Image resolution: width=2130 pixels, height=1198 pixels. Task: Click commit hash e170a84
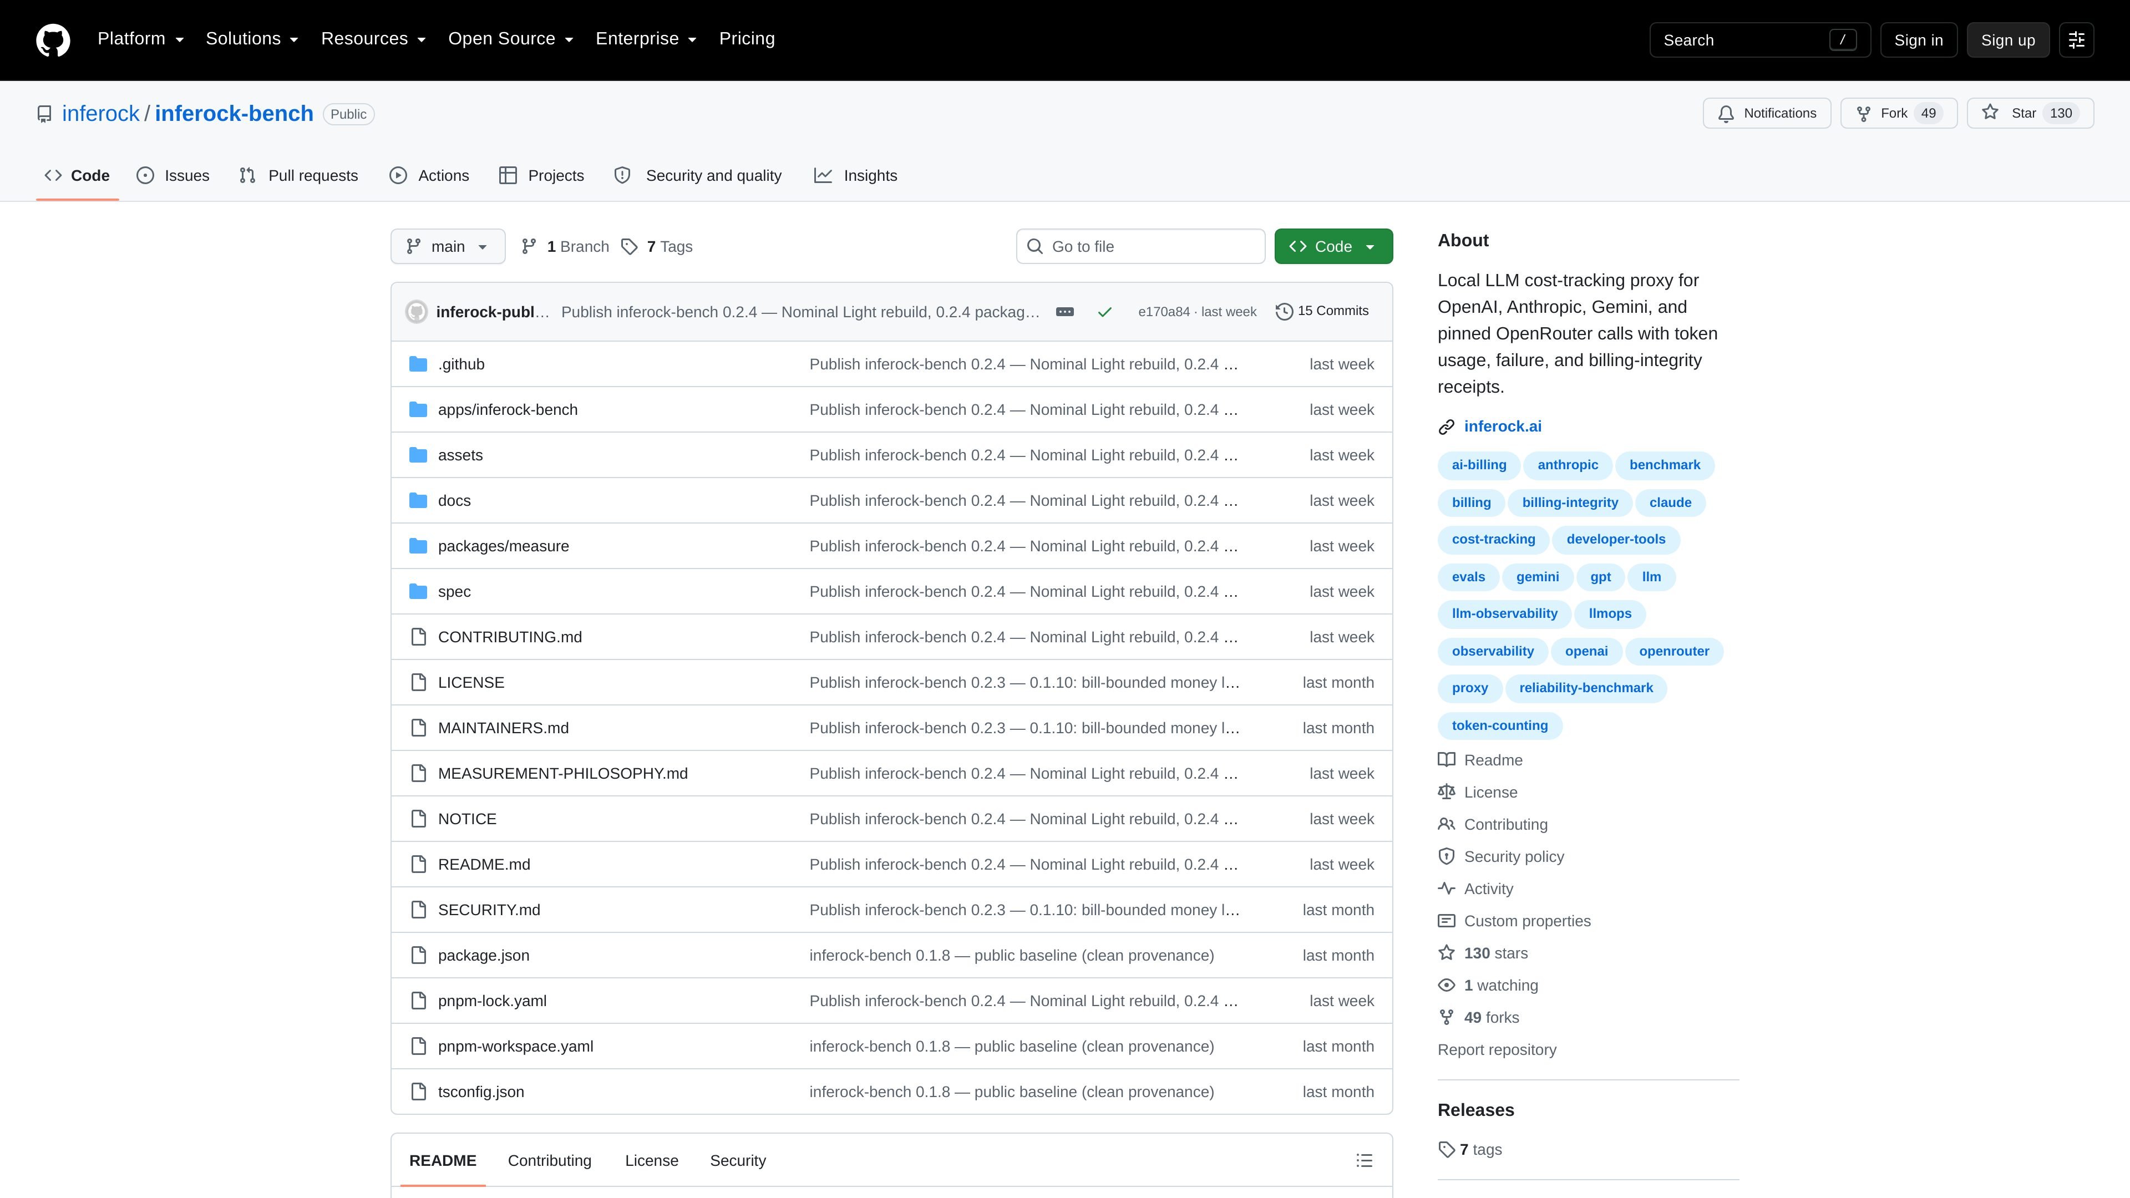pyautogui.click(x=1163, y=312)
